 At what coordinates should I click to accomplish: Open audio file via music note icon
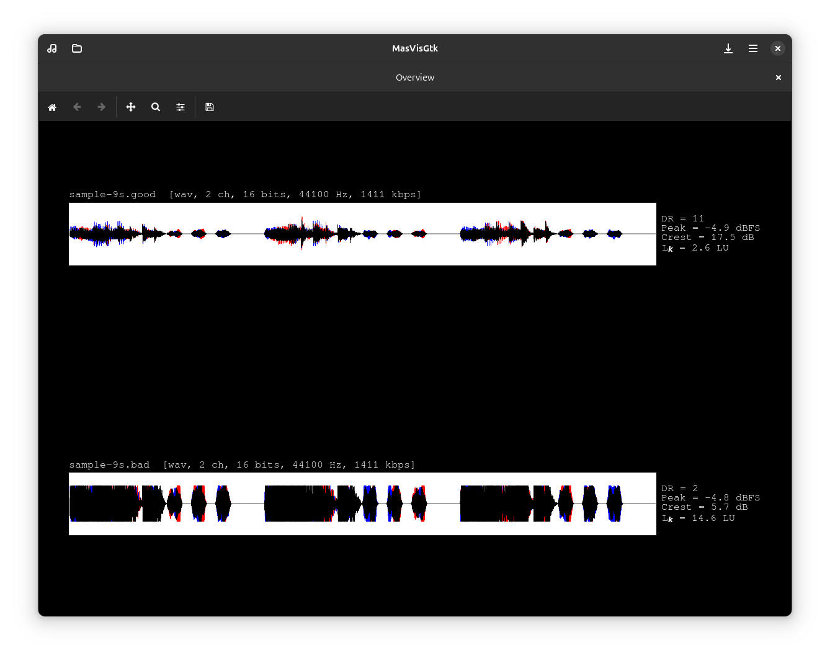tap(52, 48)
